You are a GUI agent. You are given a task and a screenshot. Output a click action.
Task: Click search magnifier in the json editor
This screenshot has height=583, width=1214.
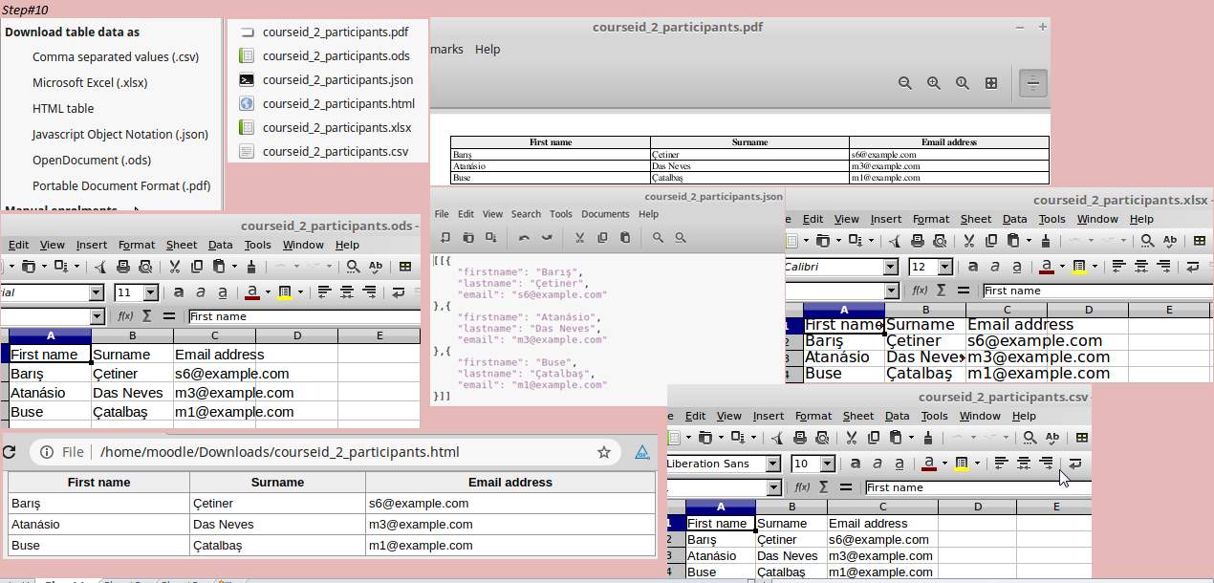(658, 238)
